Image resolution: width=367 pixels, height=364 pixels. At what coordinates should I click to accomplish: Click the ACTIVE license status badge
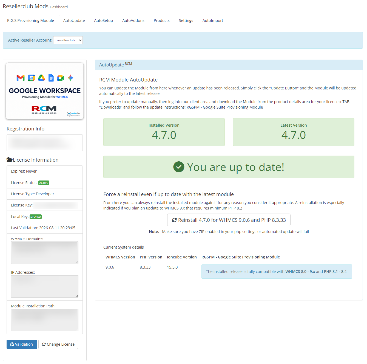tap(44, 183)
